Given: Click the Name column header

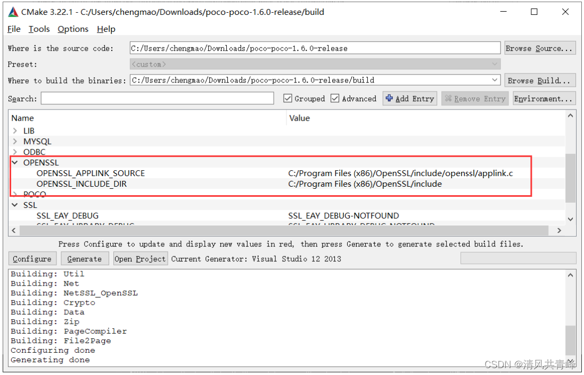Looking at the screenshot, I should (22, 118).
